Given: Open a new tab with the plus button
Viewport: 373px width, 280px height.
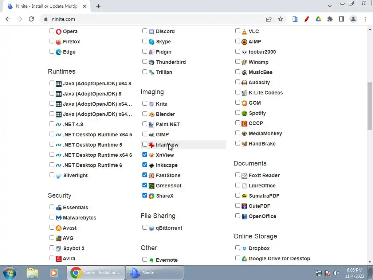Looking at the screenshot, I should tap(98, 6).
